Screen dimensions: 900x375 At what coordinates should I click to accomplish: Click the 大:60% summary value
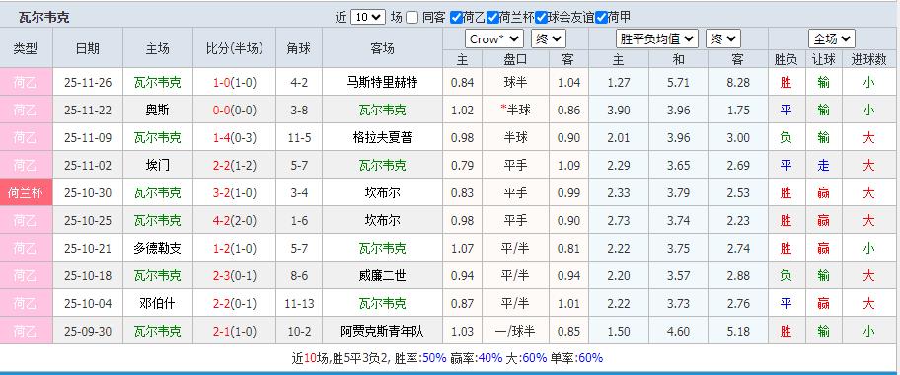point(526,358)
